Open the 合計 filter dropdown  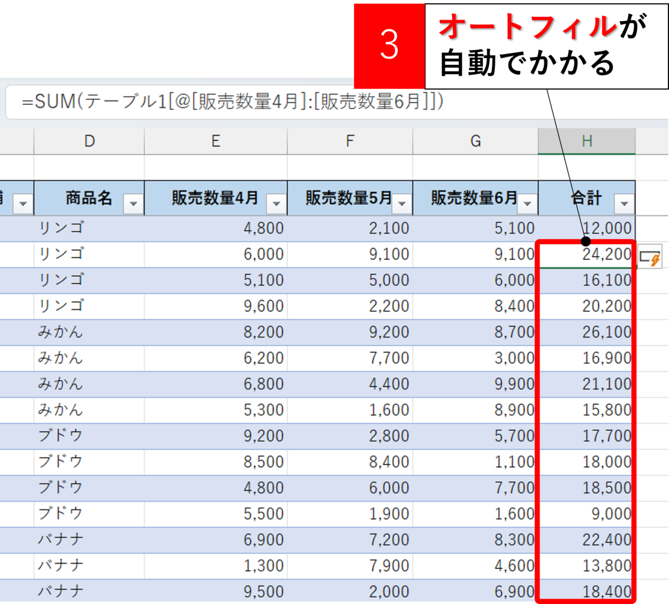624,204
